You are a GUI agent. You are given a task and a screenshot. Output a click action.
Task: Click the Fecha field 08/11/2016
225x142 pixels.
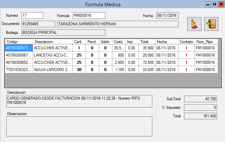(167, 15)
